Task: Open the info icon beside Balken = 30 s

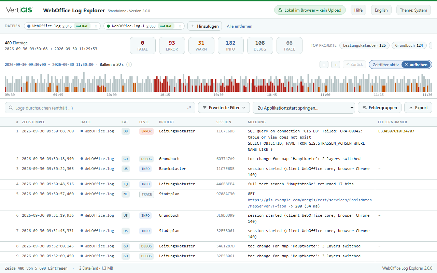Action: click(129, 64)
